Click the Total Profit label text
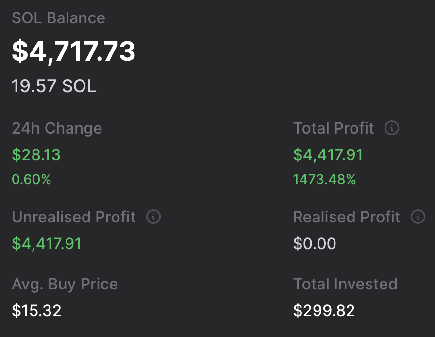The image size is (435, 337). point(334,128)
